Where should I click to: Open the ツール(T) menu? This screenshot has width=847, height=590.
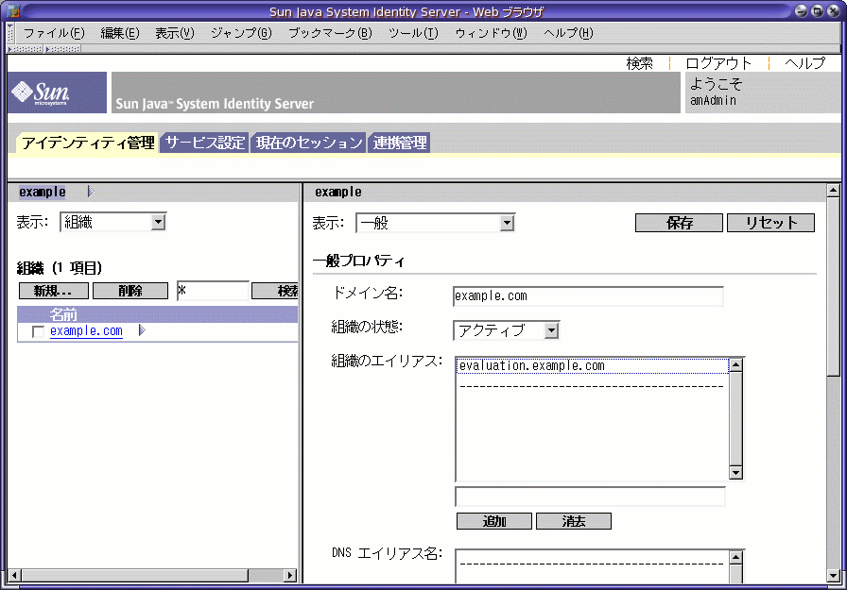point(413,33)
